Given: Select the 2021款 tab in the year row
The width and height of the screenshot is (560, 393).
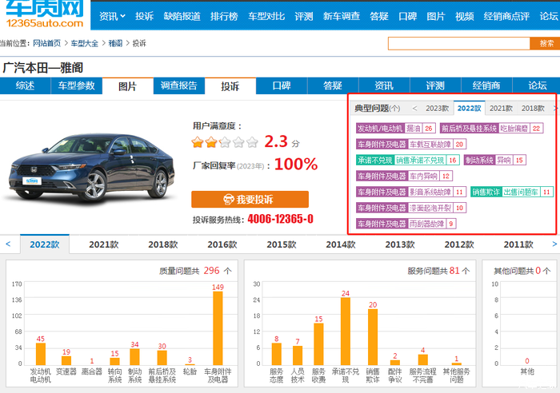Looking at the screenshot, I should 110,244.
